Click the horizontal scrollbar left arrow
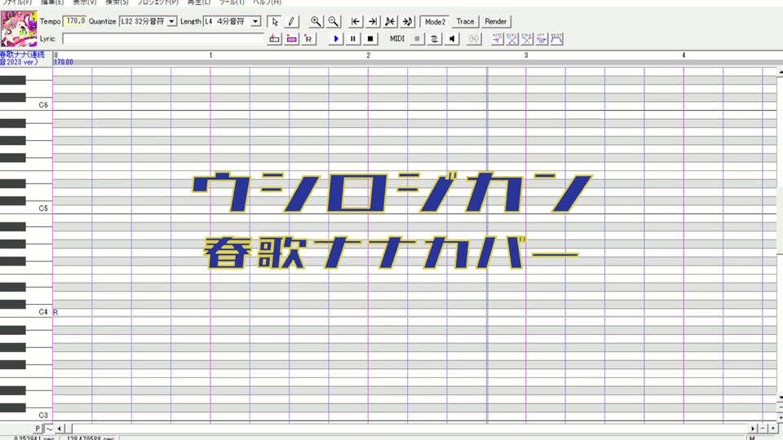The width and height of the screenshot is (783, 440). click(x=60, y=429)
